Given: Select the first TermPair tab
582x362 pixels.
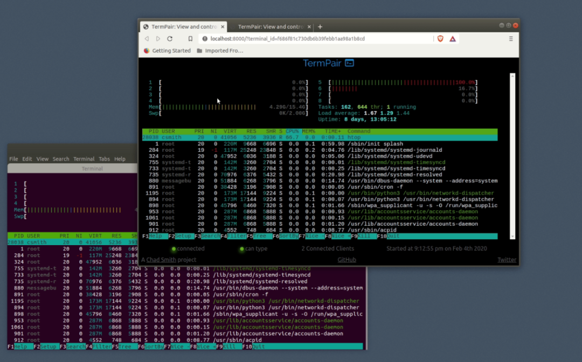Looking at the screenshot, I should click(x=184, y=27).
